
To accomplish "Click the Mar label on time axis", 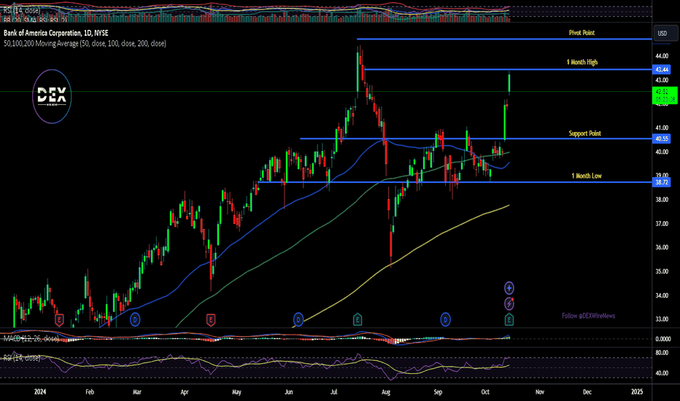I will point(137,392).
